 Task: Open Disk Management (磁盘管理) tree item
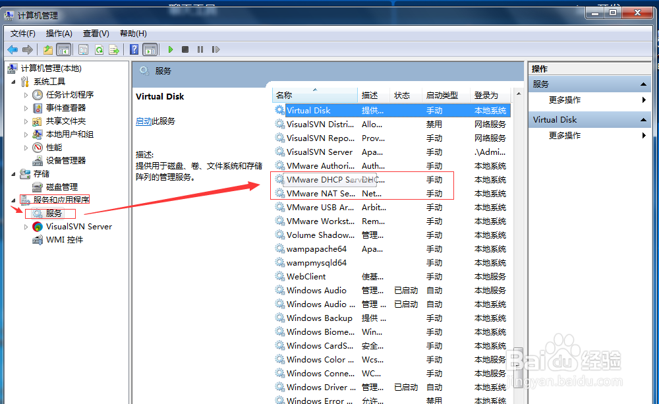click(x=62, y=187)
